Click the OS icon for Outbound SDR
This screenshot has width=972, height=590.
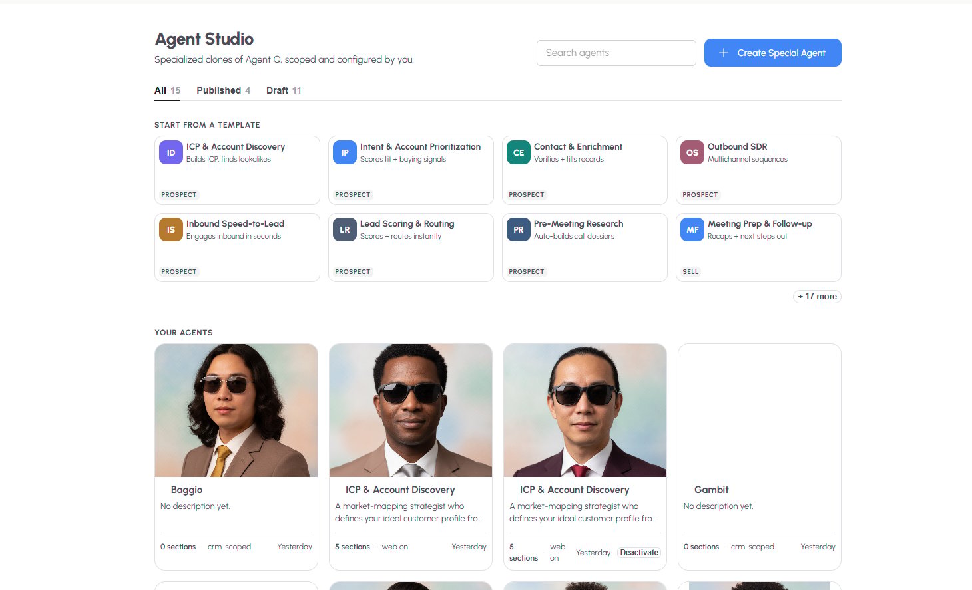(692, 152)
